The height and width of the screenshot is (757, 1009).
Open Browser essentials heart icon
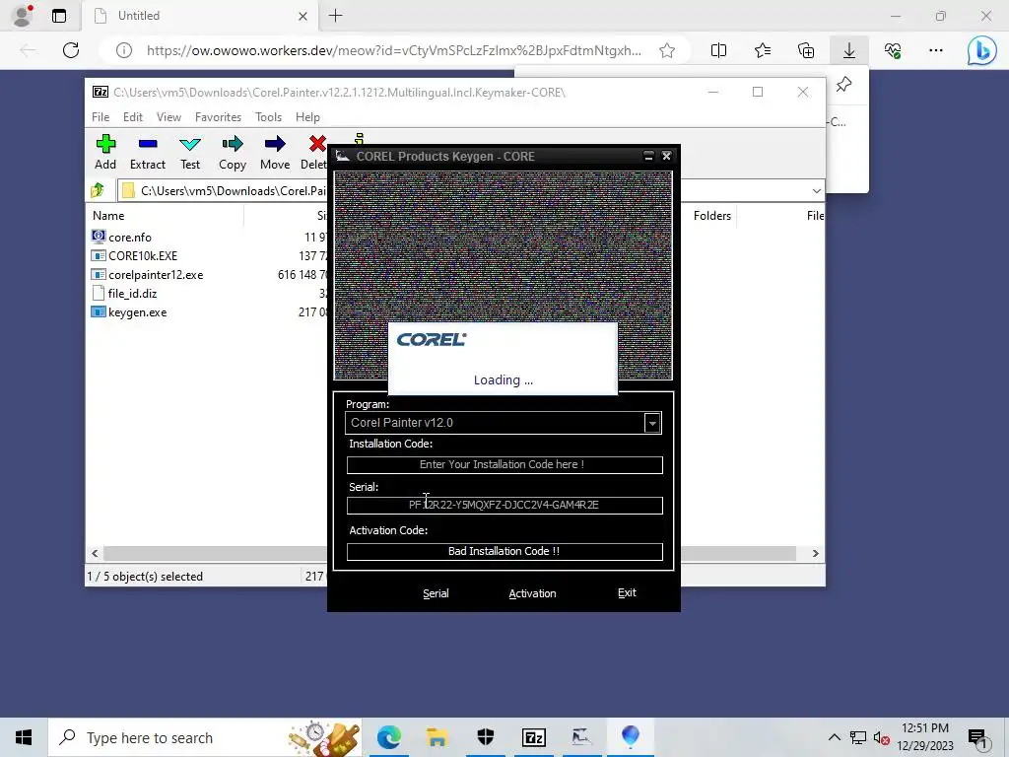(893, 50)
